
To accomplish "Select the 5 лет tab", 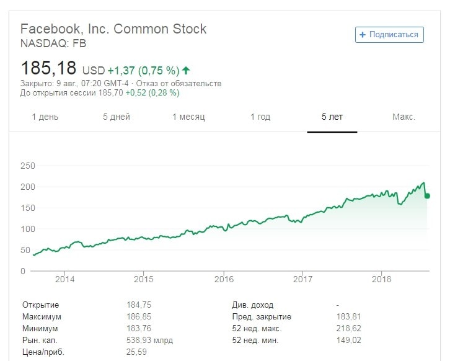I will (332, 117).
